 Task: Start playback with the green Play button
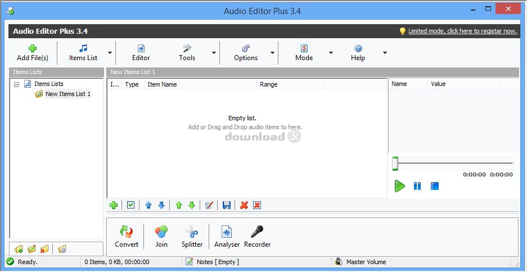tap(399, 185)
